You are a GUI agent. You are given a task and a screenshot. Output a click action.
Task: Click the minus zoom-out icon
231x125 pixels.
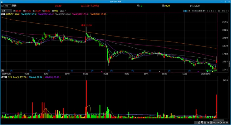pyautogui.click(x=224, y=123)
